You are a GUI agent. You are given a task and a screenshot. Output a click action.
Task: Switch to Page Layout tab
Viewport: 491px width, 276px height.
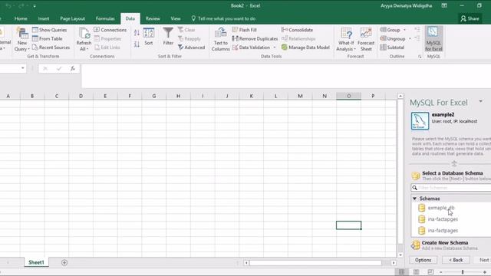pos(72,18)
